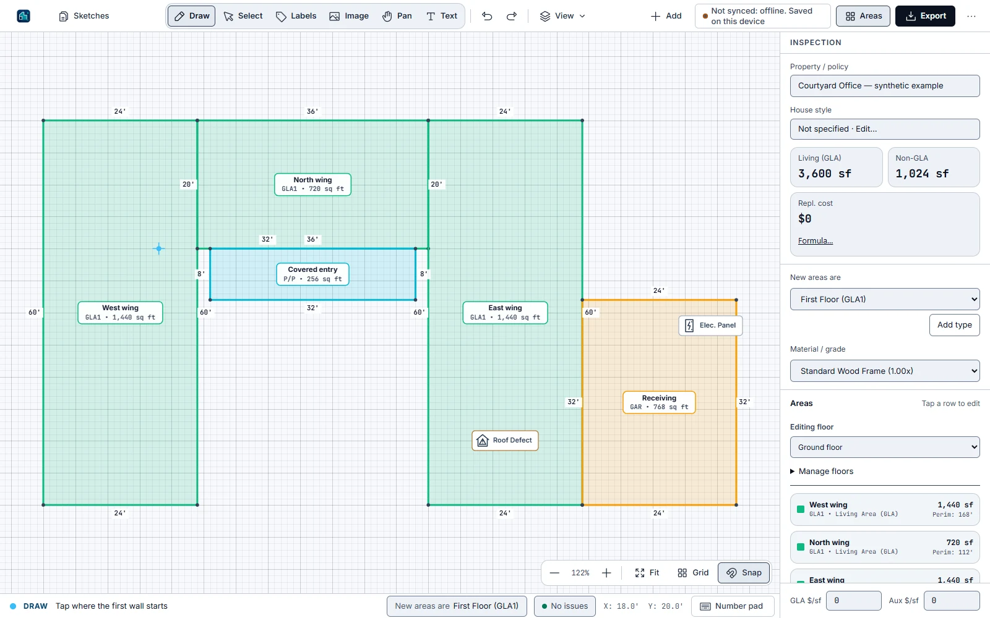Redo the last undone action
Screen dimensions: 990x618
(512, 16)
